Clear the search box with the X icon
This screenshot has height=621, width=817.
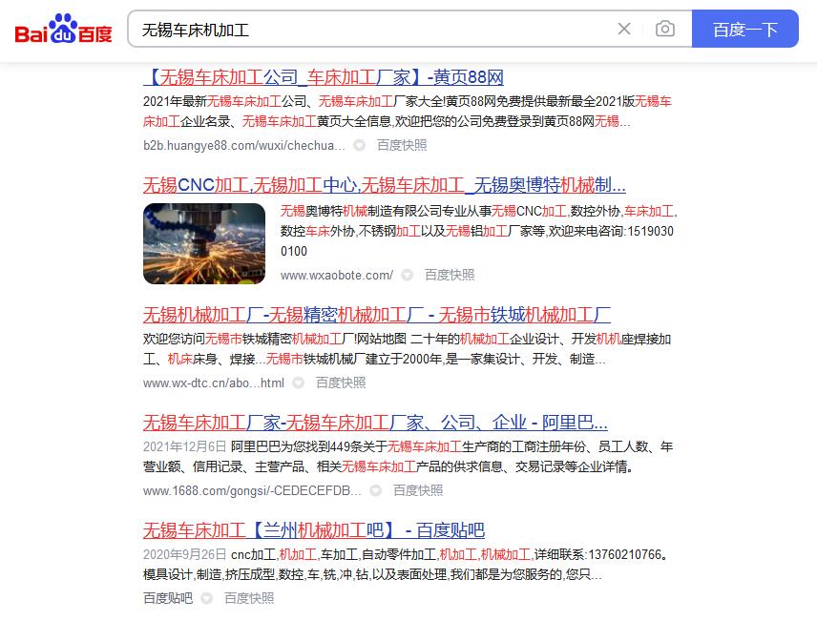[624, 29]
